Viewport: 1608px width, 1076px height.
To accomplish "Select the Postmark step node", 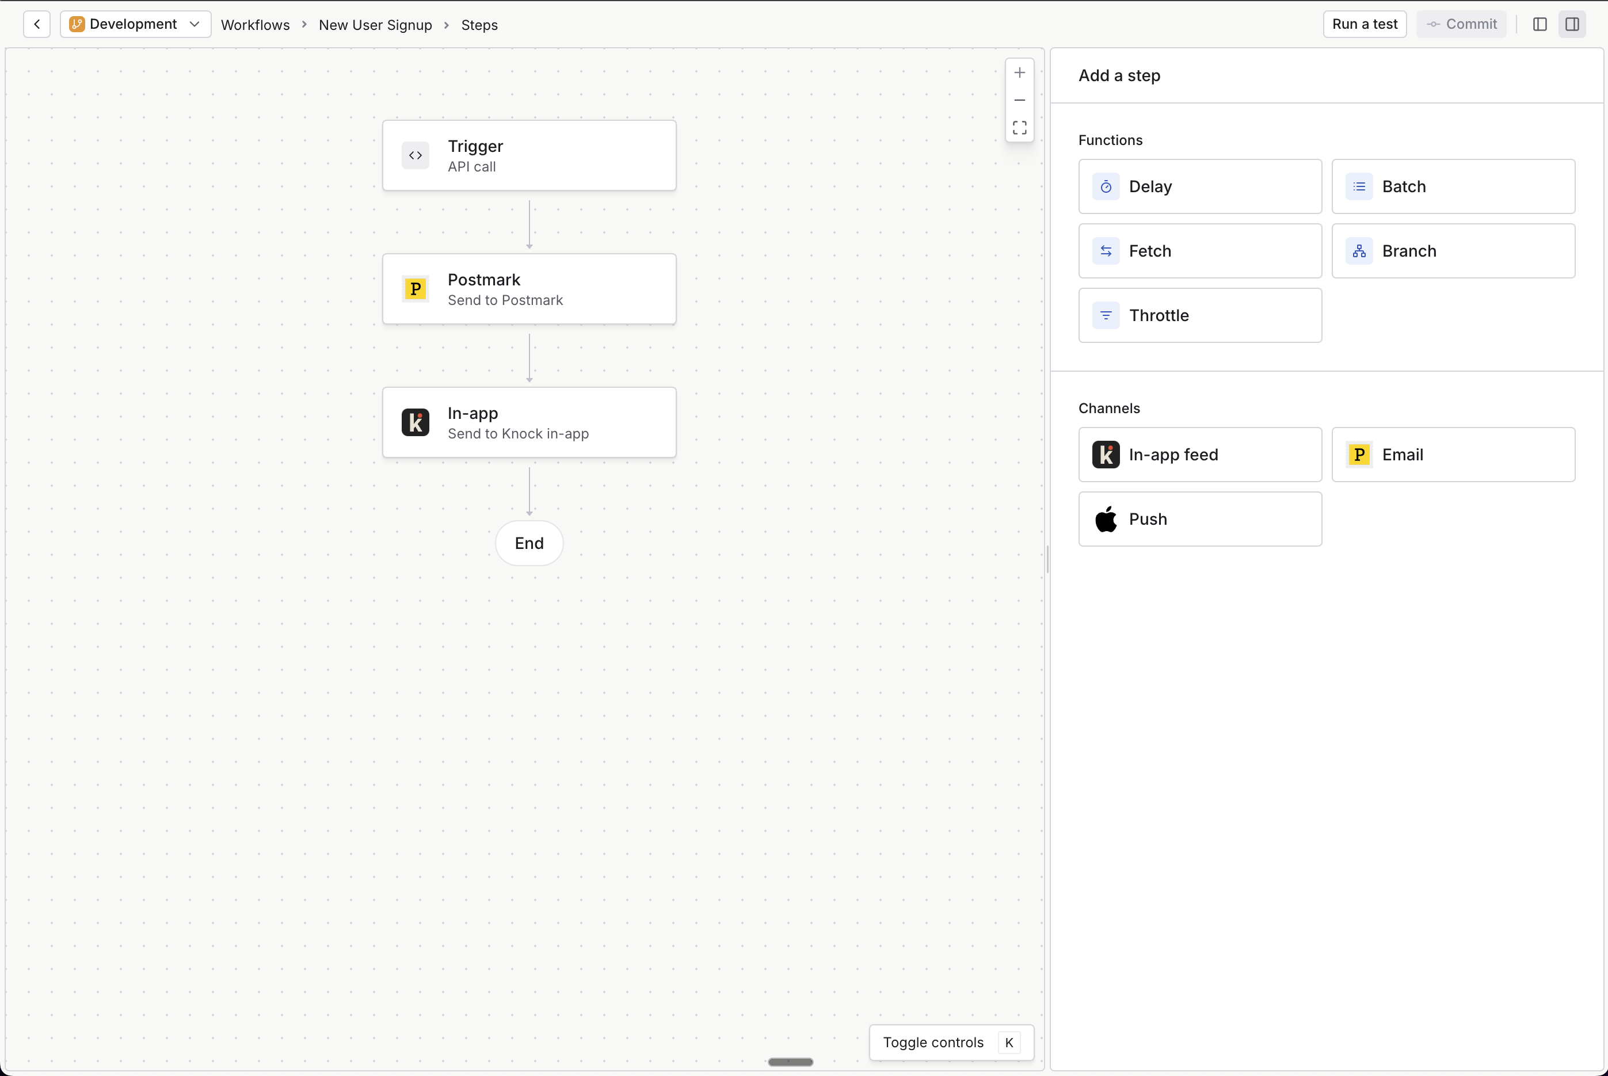I will point(528,288).
